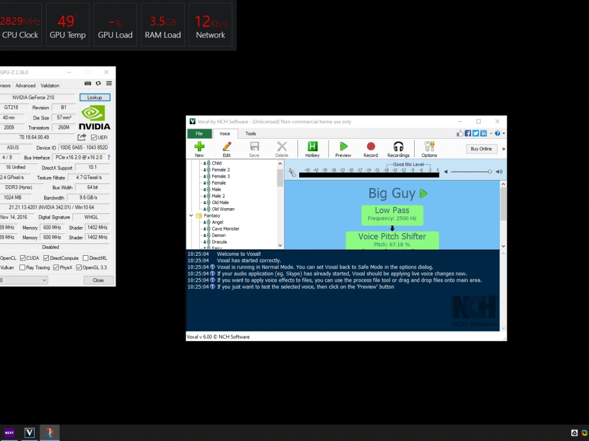The height and width of the screenshot is (441, 589).
Task: Open the NZXT app in the taskbar
Action: click(x=9, y=432)
